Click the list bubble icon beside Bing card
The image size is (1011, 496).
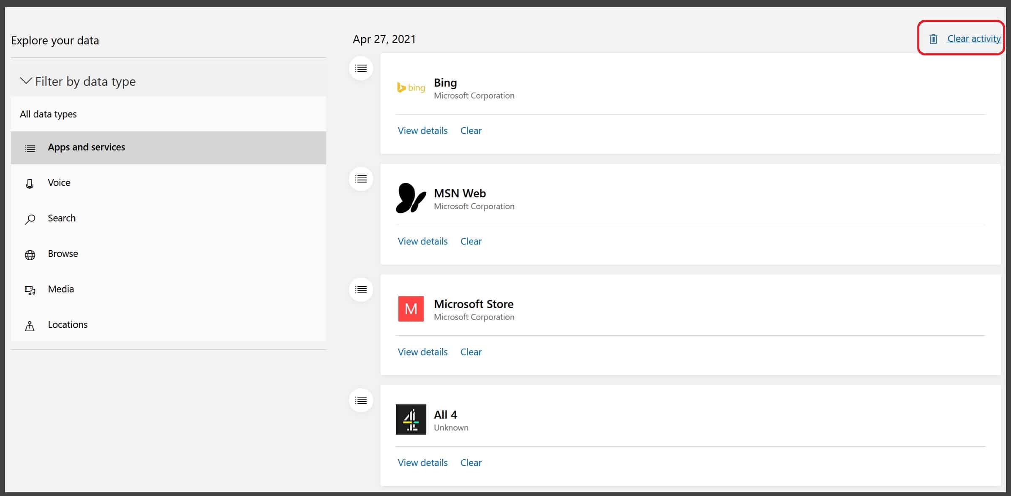(361, 68)
